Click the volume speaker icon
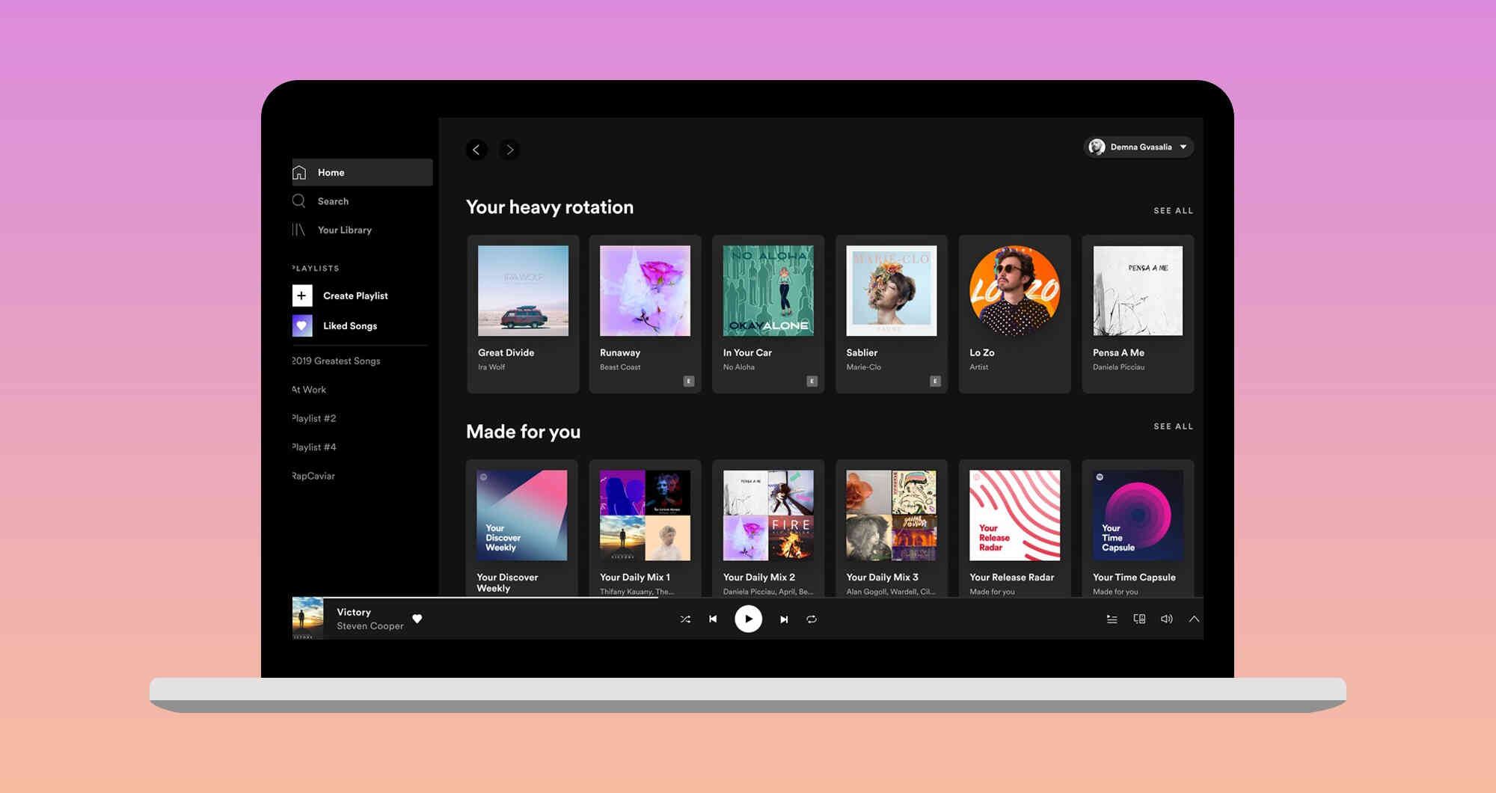The image size is (1496, 793). [1166, 619]
